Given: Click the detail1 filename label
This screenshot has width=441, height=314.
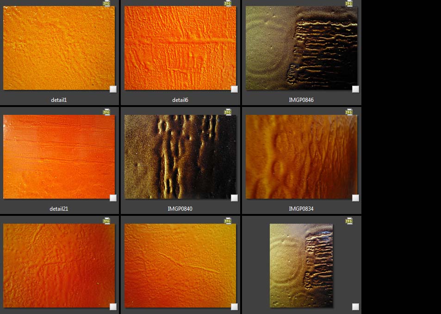Looking at the screenshot, I should point(59,100).
